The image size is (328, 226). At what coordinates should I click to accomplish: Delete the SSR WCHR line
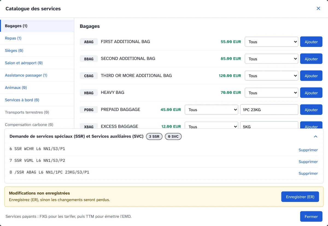(308, 150)
